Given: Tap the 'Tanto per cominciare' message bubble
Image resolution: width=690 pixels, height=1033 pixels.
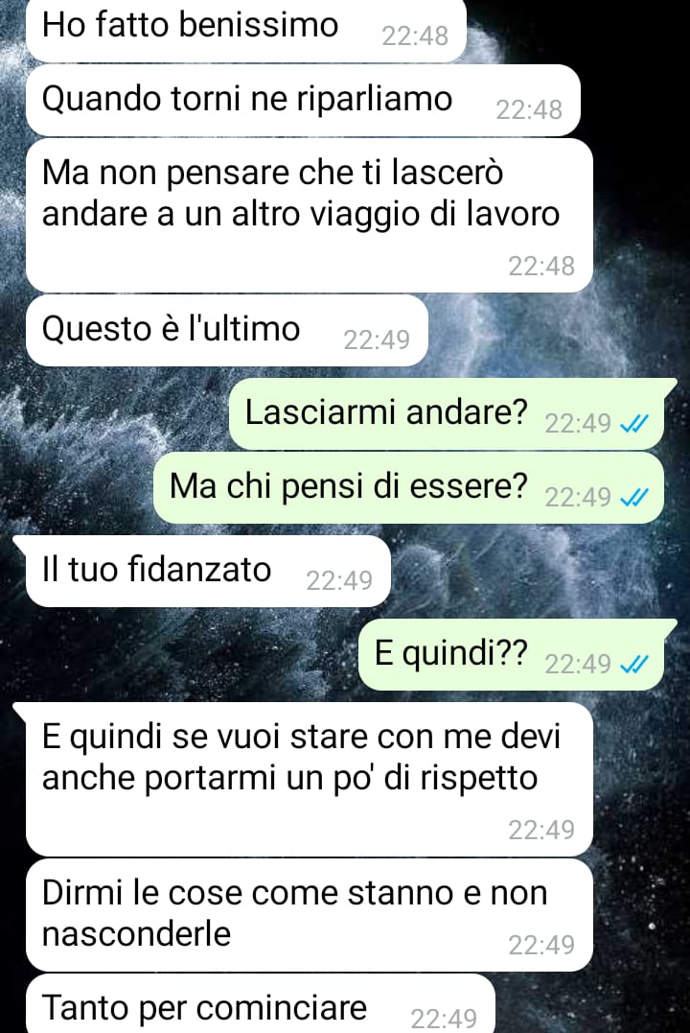Looking at the screenshot, I should click(261, 1004).
